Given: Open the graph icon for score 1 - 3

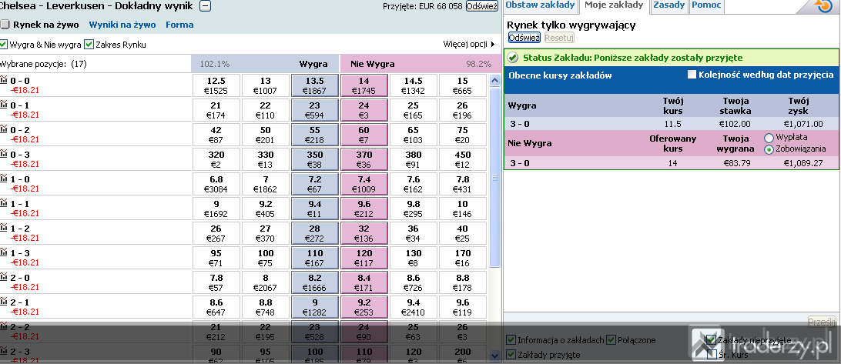Looking at the screenshot, I should pos(4,252).
